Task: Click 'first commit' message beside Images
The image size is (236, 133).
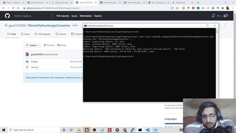Action: pos(76,62)
